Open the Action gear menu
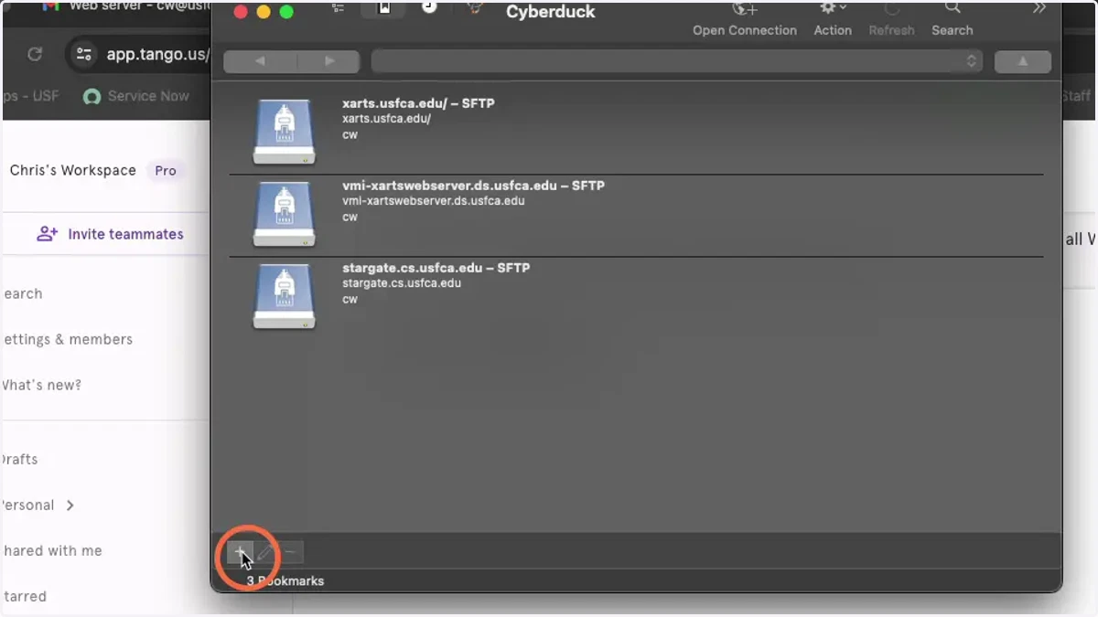1098x617 pixels. pyautogui.click(x=833, y=19)
